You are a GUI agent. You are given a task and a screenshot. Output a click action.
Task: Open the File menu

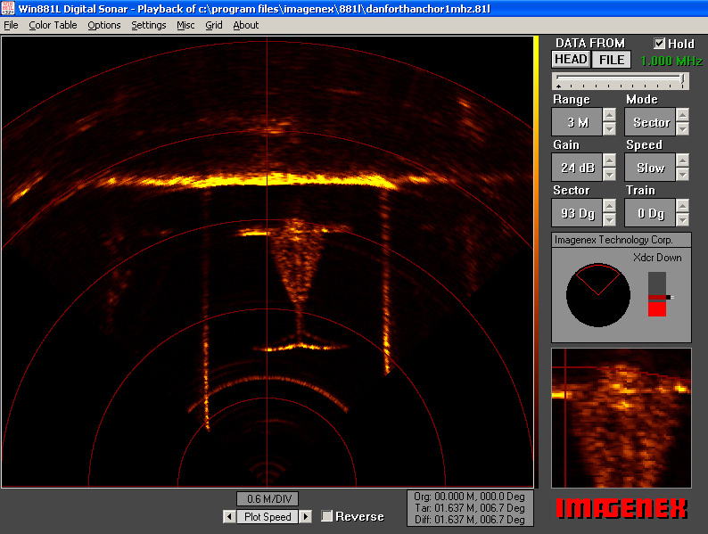[x=11, y=25]
